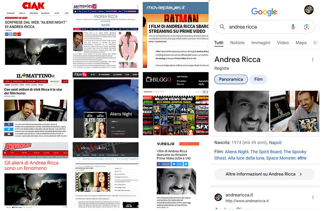Click the search field containing andrea ricca

click(264, 27)
